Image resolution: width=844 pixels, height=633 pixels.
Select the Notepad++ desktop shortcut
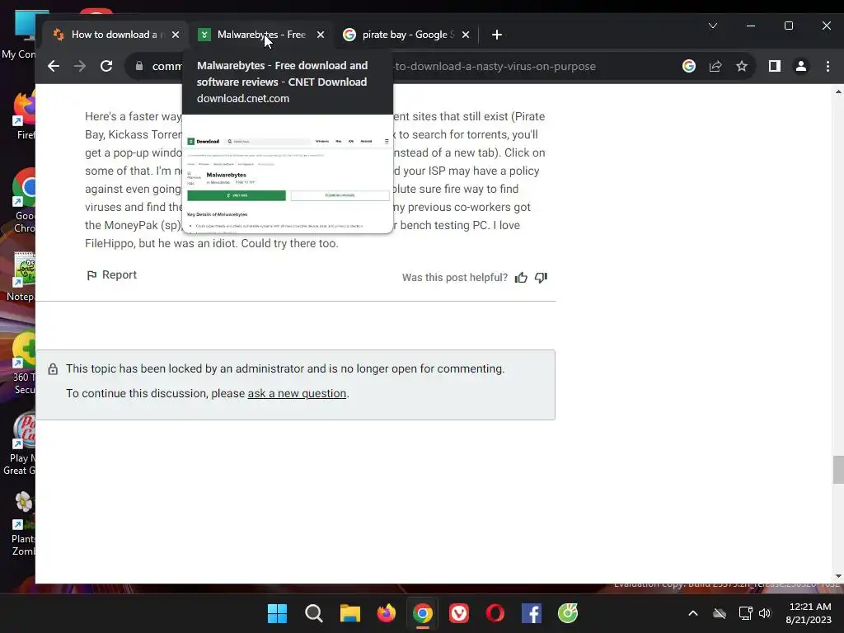tap(21, 277)
